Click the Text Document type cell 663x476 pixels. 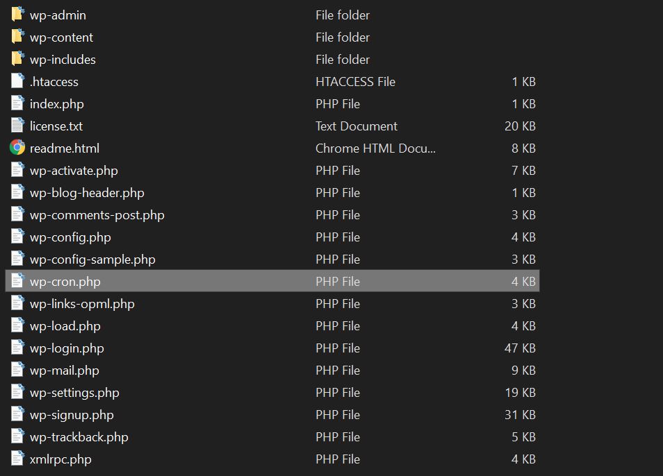[356, 126]
